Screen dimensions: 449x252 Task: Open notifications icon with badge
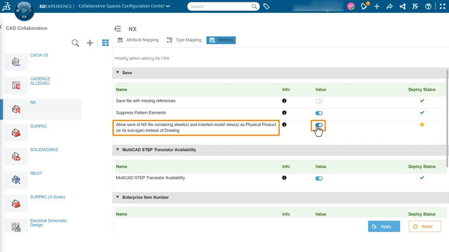[x=364, y=6]
